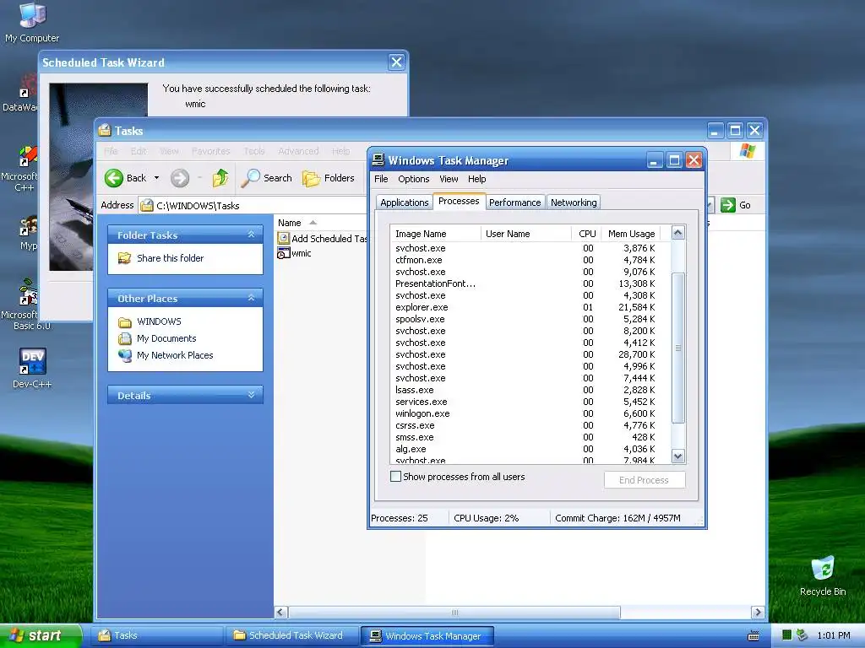This screenshot has height=648, width=865.
Task: Open WINDOWS folder in Other Places
Action: pos(159,321)
